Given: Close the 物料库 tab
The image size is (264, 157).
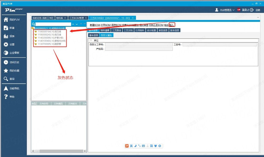Looking at the screenshot, I should [x=65, y=18].
